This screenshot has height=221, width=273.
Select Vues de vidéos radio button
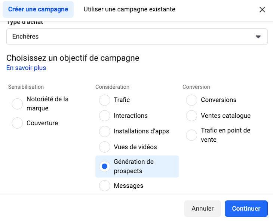coord(105,147)
